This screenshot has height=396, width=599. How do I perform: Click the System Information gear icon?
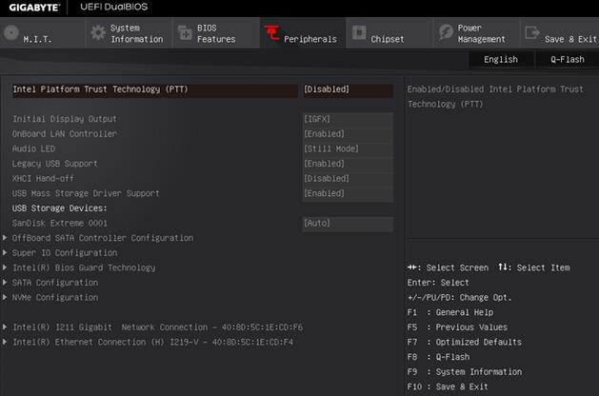(97, 33)
